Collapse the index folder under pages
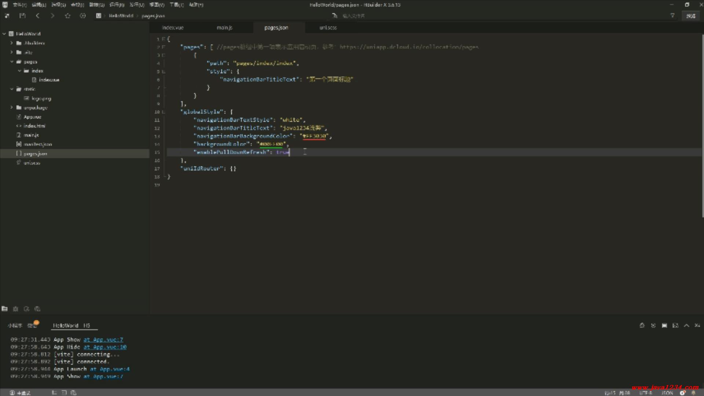704x396 pixels. (x=19, y=70)
